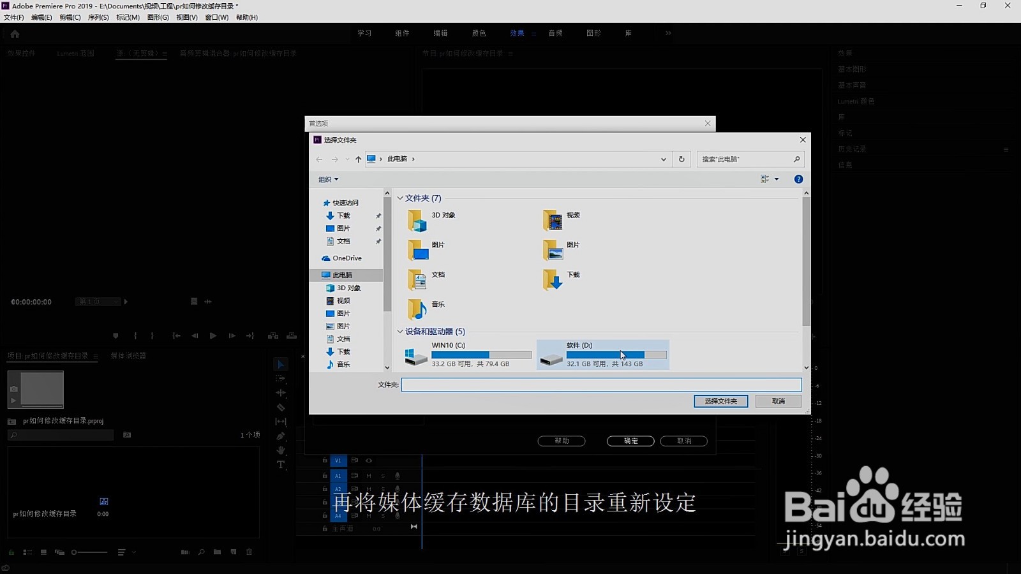The height and width of the screenshot is (574, 1021).
Task: Toggle lock on A1 track
Action: pyautogui.click(x=325, y=476)
